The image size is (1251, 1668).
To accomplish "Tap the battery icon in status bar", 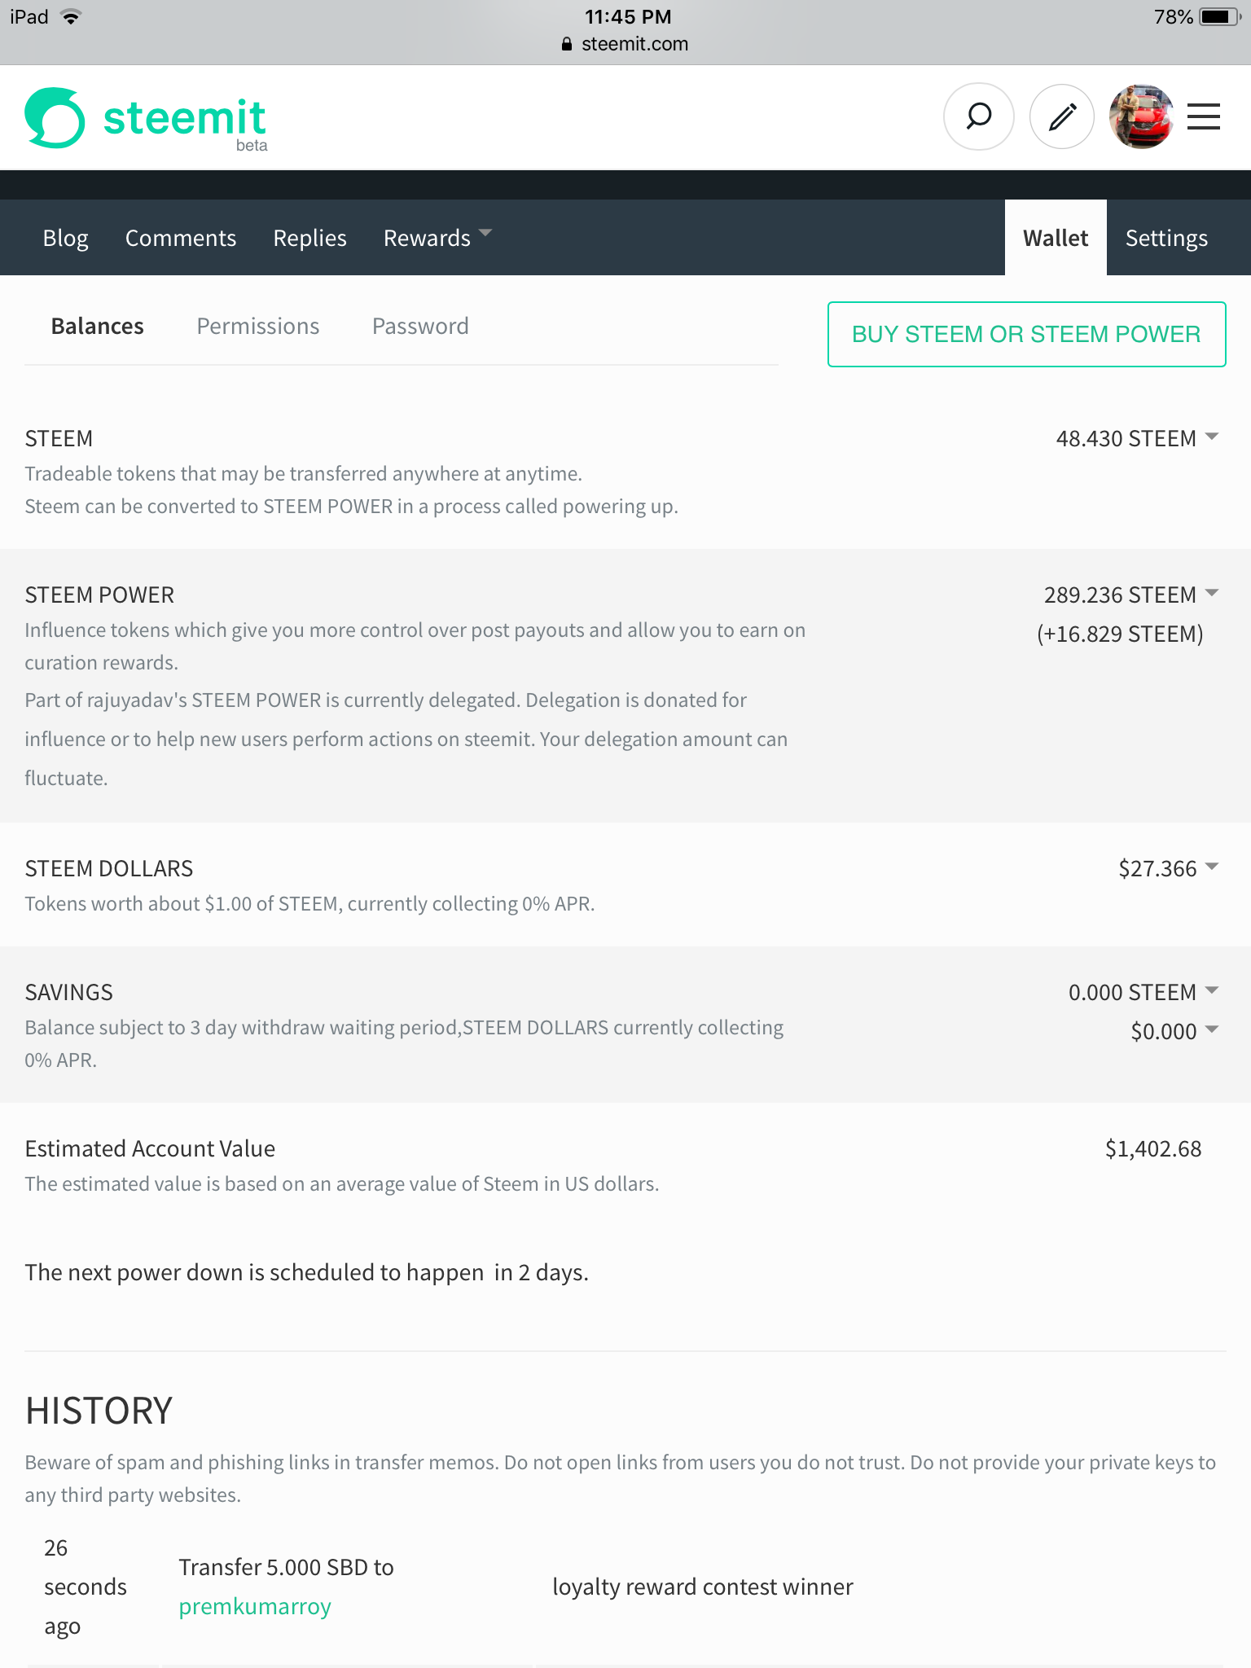I will coord(1219,17).
